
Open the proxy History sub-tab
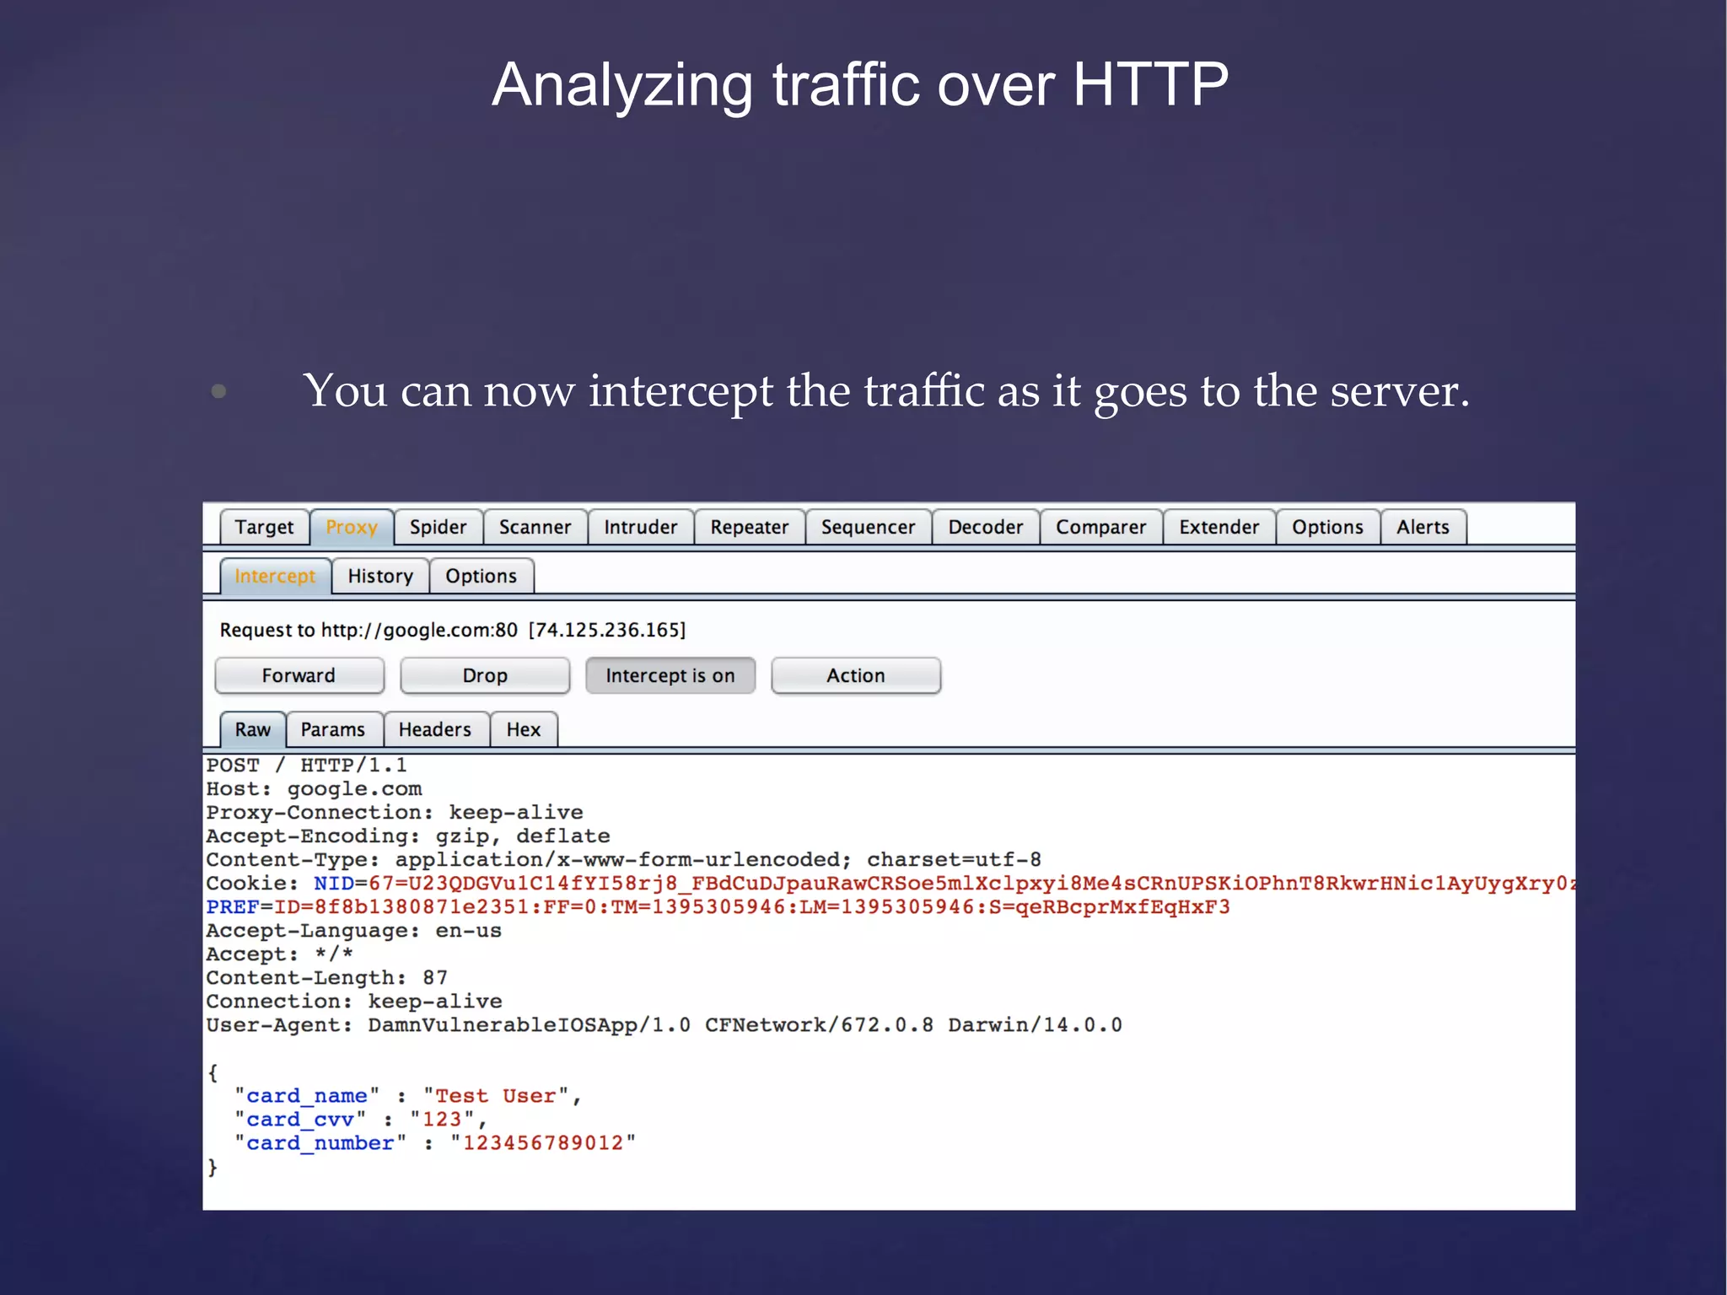380,576
